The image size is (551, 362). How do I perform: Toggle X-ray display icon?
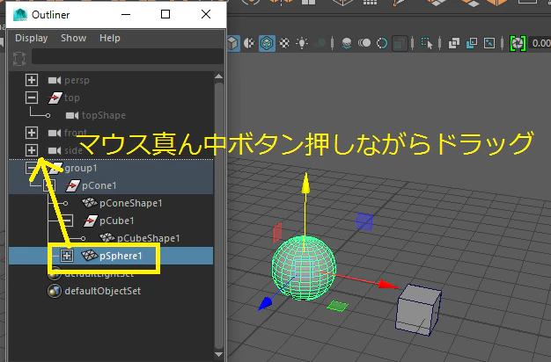[454, 43]
